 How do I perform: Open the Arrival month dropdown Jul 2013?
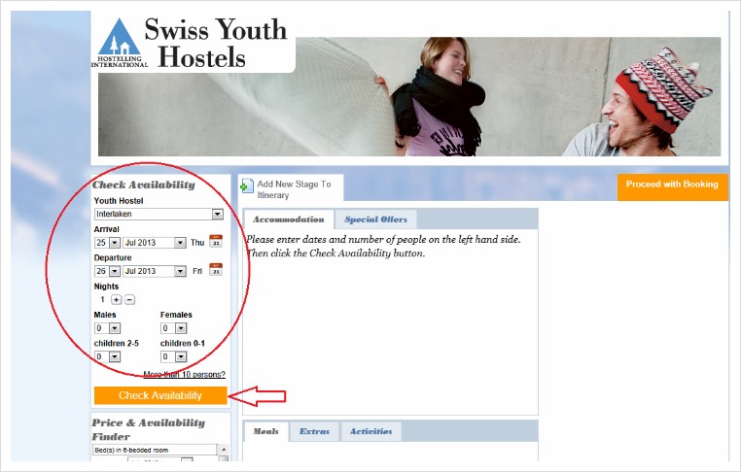[155, 243]
